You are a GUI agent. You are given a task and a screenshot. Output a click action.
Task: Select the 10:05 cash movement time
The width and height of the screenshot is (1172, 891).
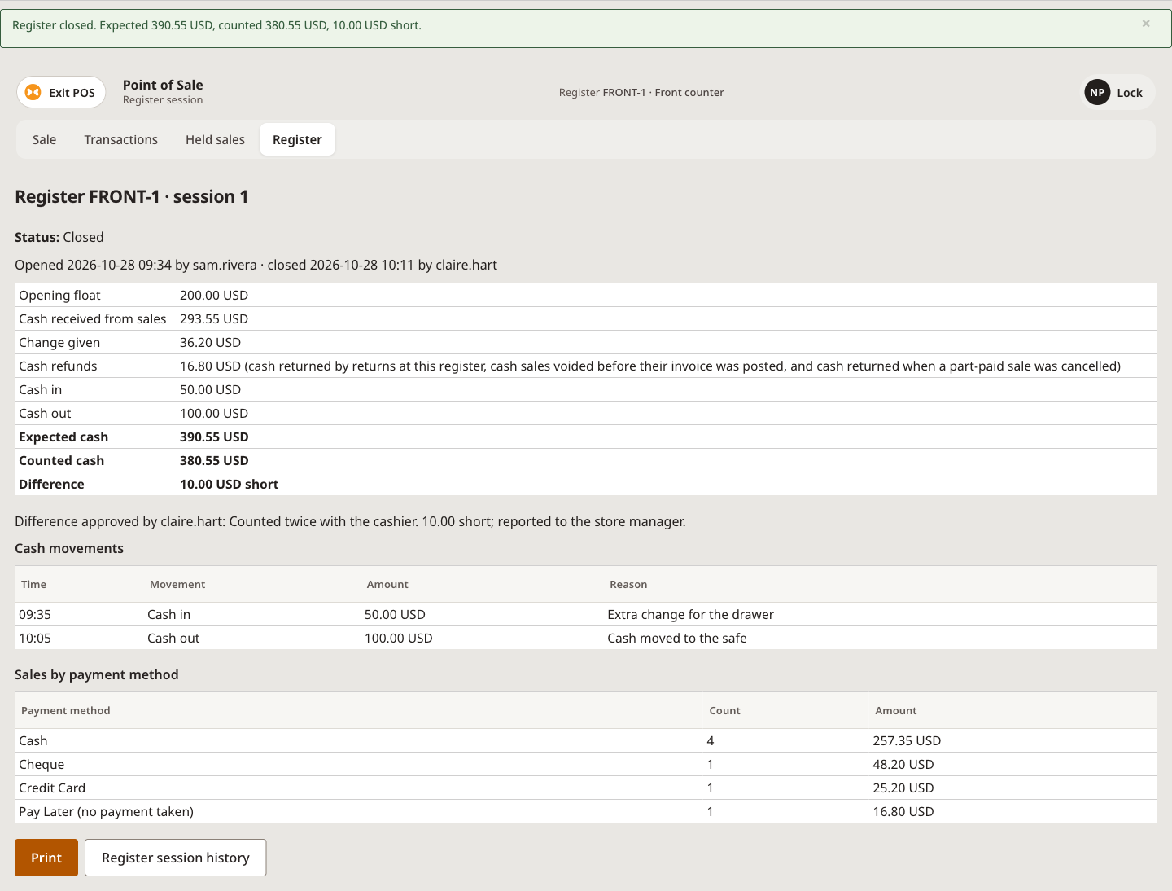(x=35, y=638)
